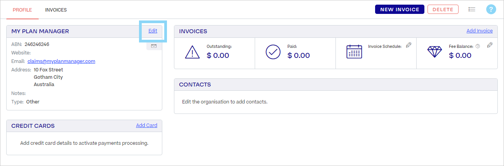Switch to the Invoices tab
The image size is (504, 166).
[x=56, y=10]
